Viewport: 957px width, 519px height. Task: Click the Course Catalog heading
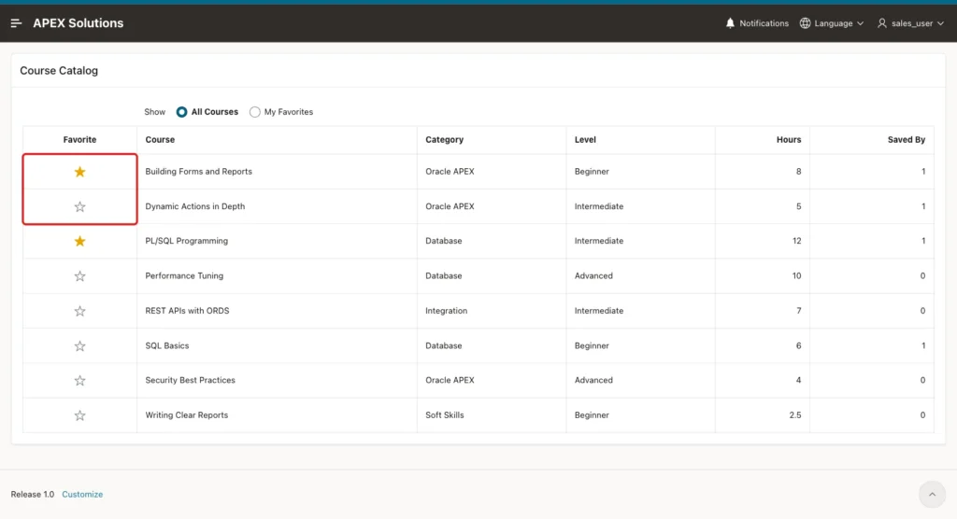59,71
